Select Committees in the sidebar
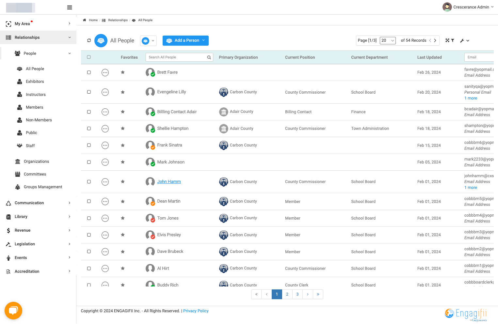The width and height of the screenshot is (498, 324). [35, 174]
